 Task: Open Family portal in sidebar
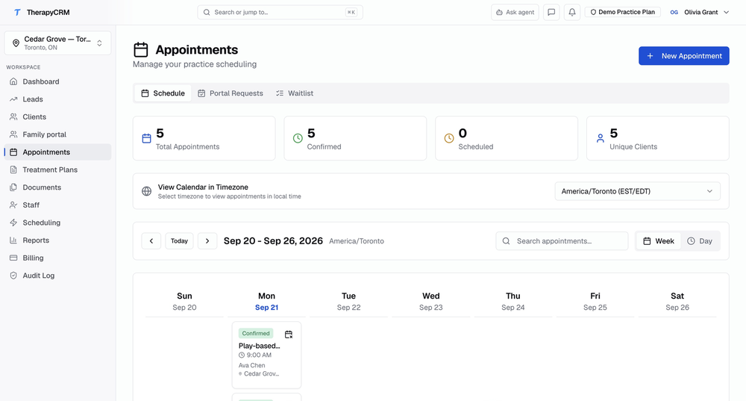click(x=57, y=134)
